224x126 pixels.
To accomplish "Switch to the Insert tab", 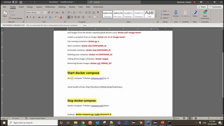I will (21, 7).
